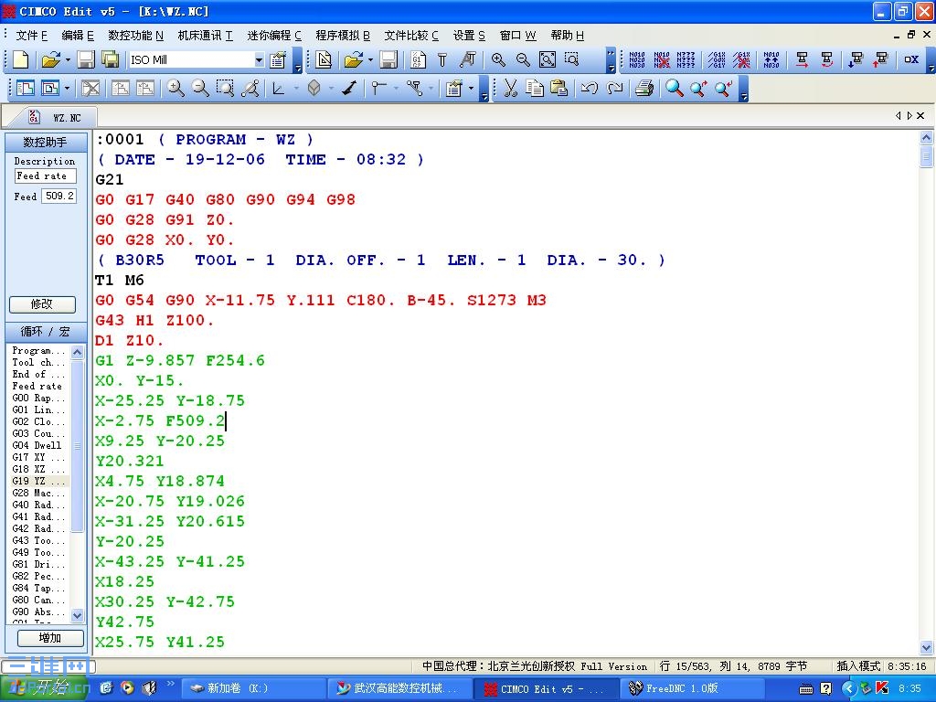Open the 机床通讯 T menu
This screenshot has height=702, width=936.
click(206, 36)
